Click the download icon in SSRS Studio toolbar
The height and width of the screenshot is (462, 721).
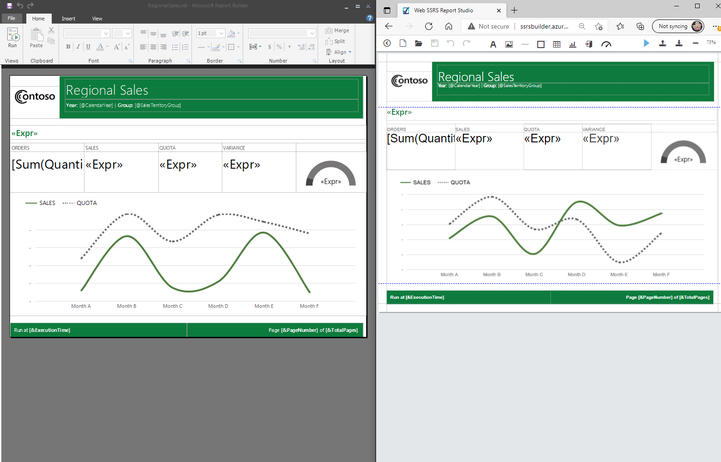(x=679, y=43)
